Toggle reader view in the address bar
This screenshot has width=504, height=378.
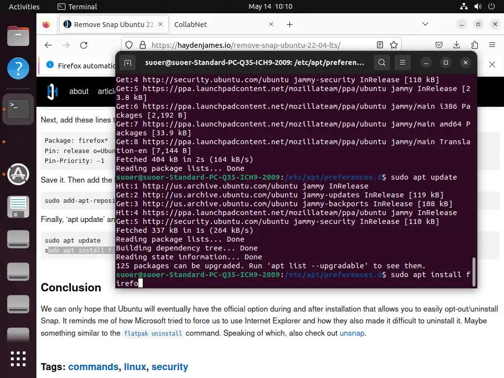pos(379,45)
